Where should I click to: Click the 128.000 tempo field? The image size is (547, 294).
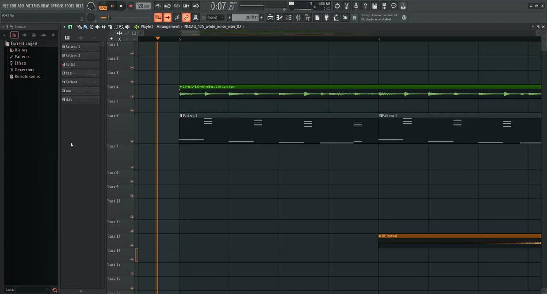coord(143,6)
